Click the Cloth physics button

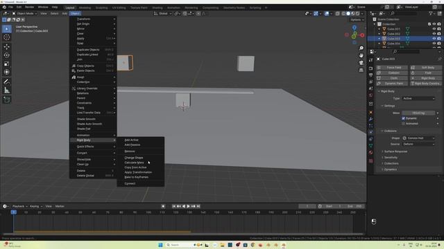[392, 78]
